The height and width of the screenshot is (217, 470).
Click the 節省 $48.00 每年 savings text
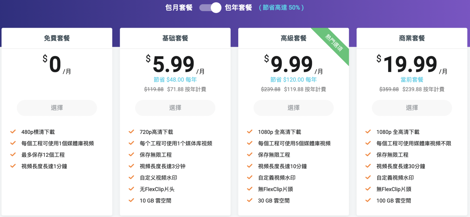175,80
